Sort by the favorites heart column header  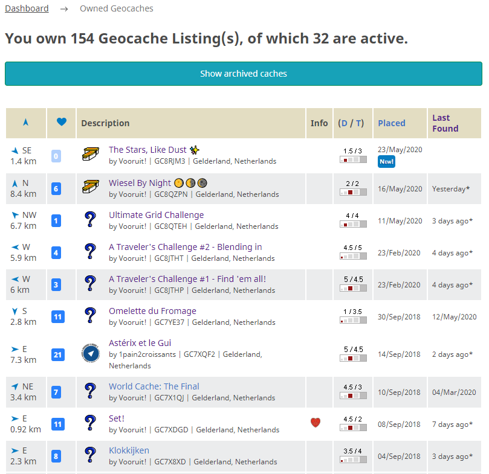[61, 123]
